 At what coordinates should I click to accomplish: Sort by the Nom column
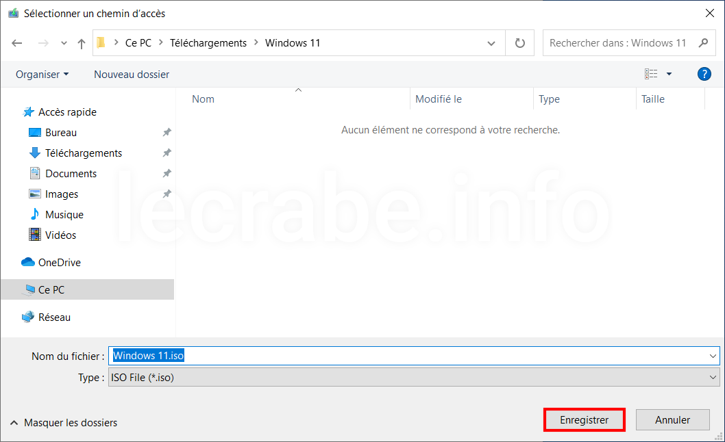click(203, 99)
